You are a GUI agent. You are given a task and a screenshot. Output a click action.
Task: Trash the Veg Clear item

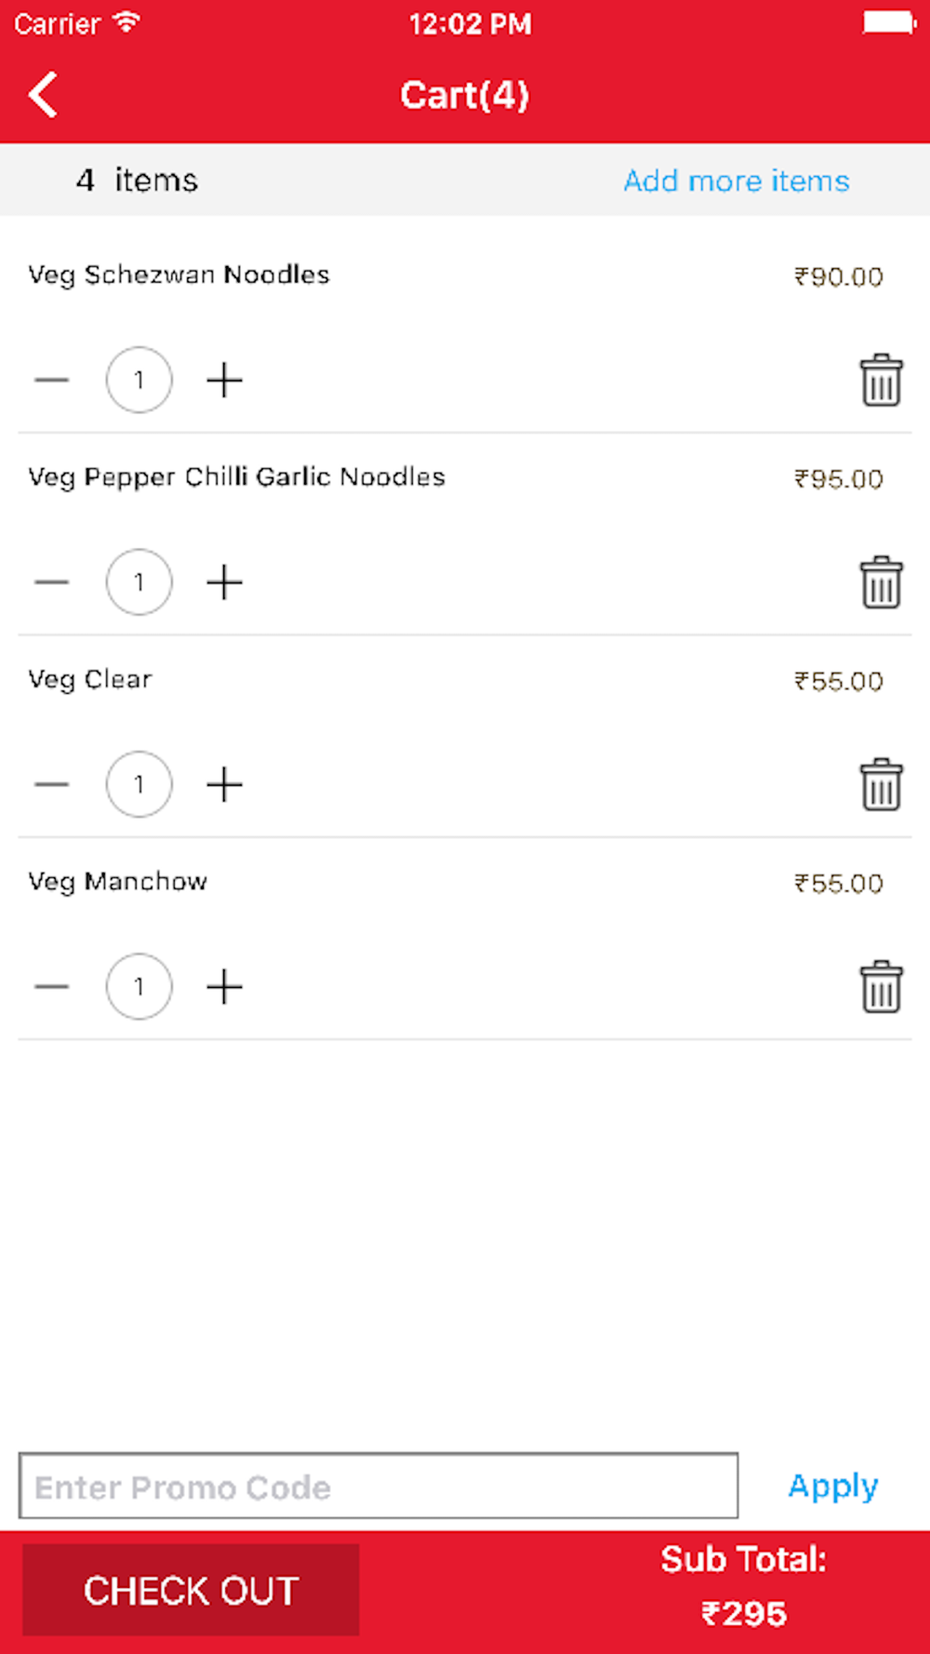[881, 784]
